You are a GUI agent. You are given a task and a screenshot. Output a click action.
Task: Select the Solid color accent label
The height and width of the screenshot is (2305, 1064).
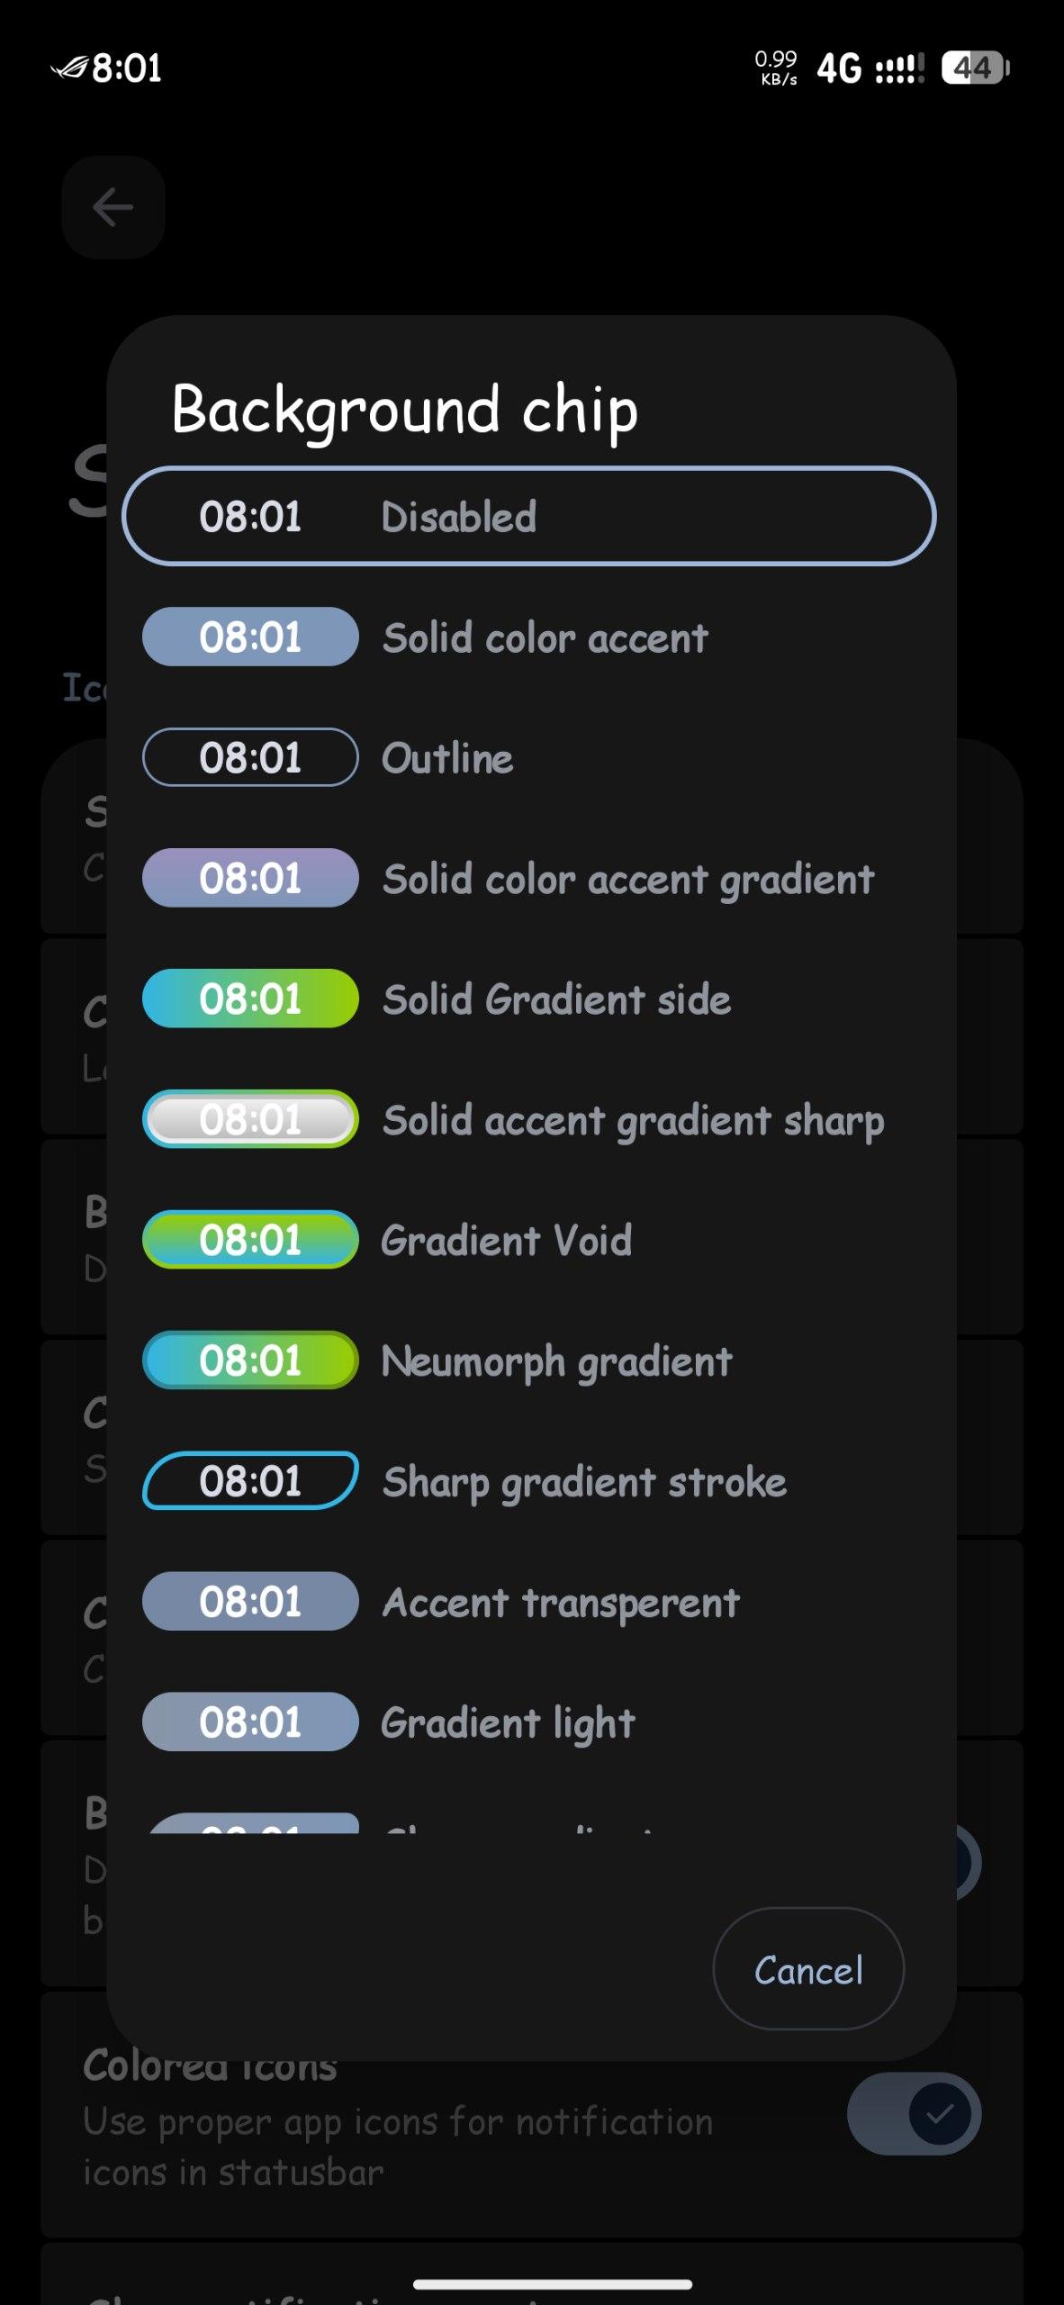click(x=546, y=637)
